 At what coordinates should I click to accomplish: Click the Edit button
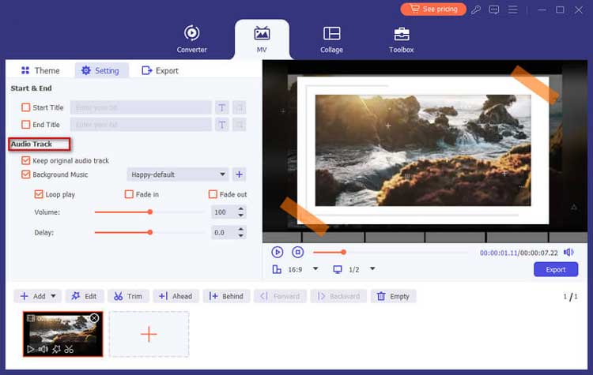(85, 296)
